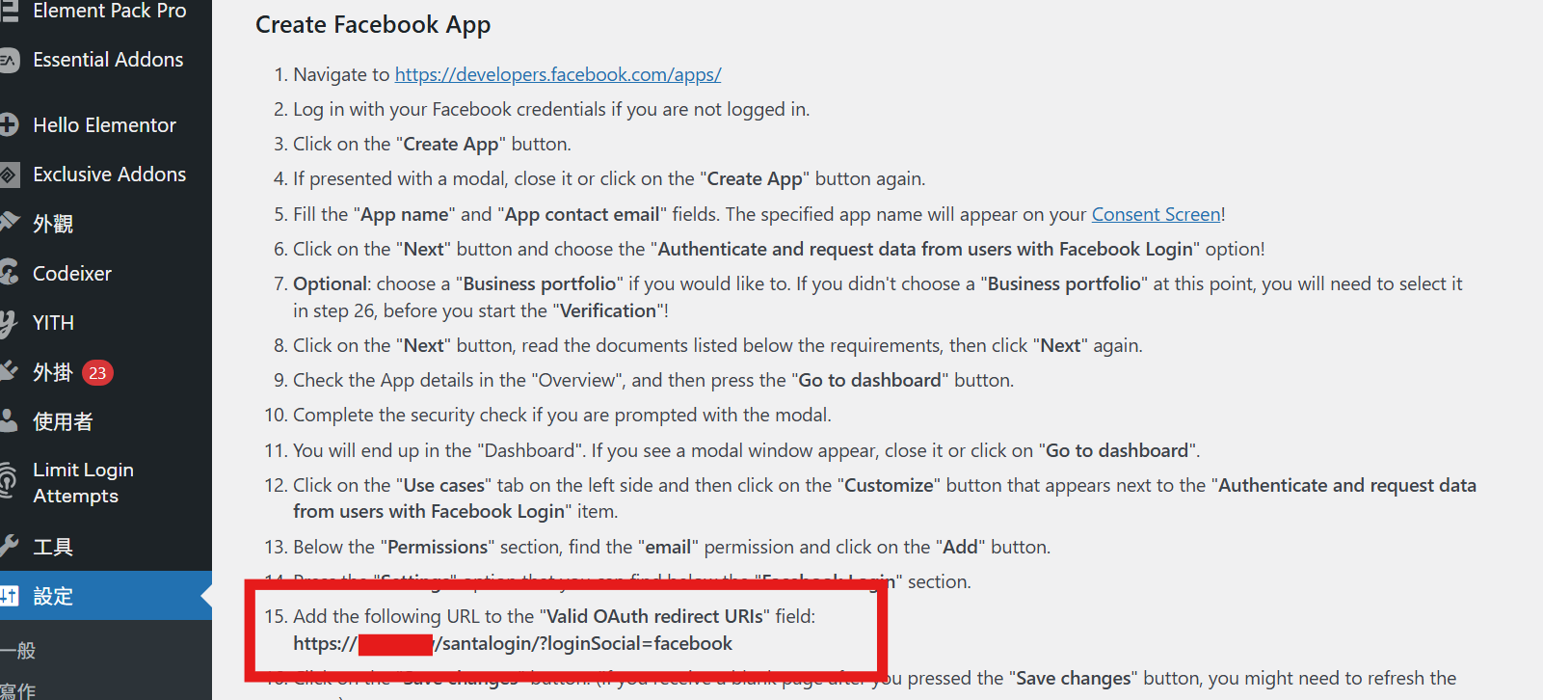This screenshot has width=1543, height=700.
Task: Click the Codeixer sidebar icon
Action: [x=9, y=273]
